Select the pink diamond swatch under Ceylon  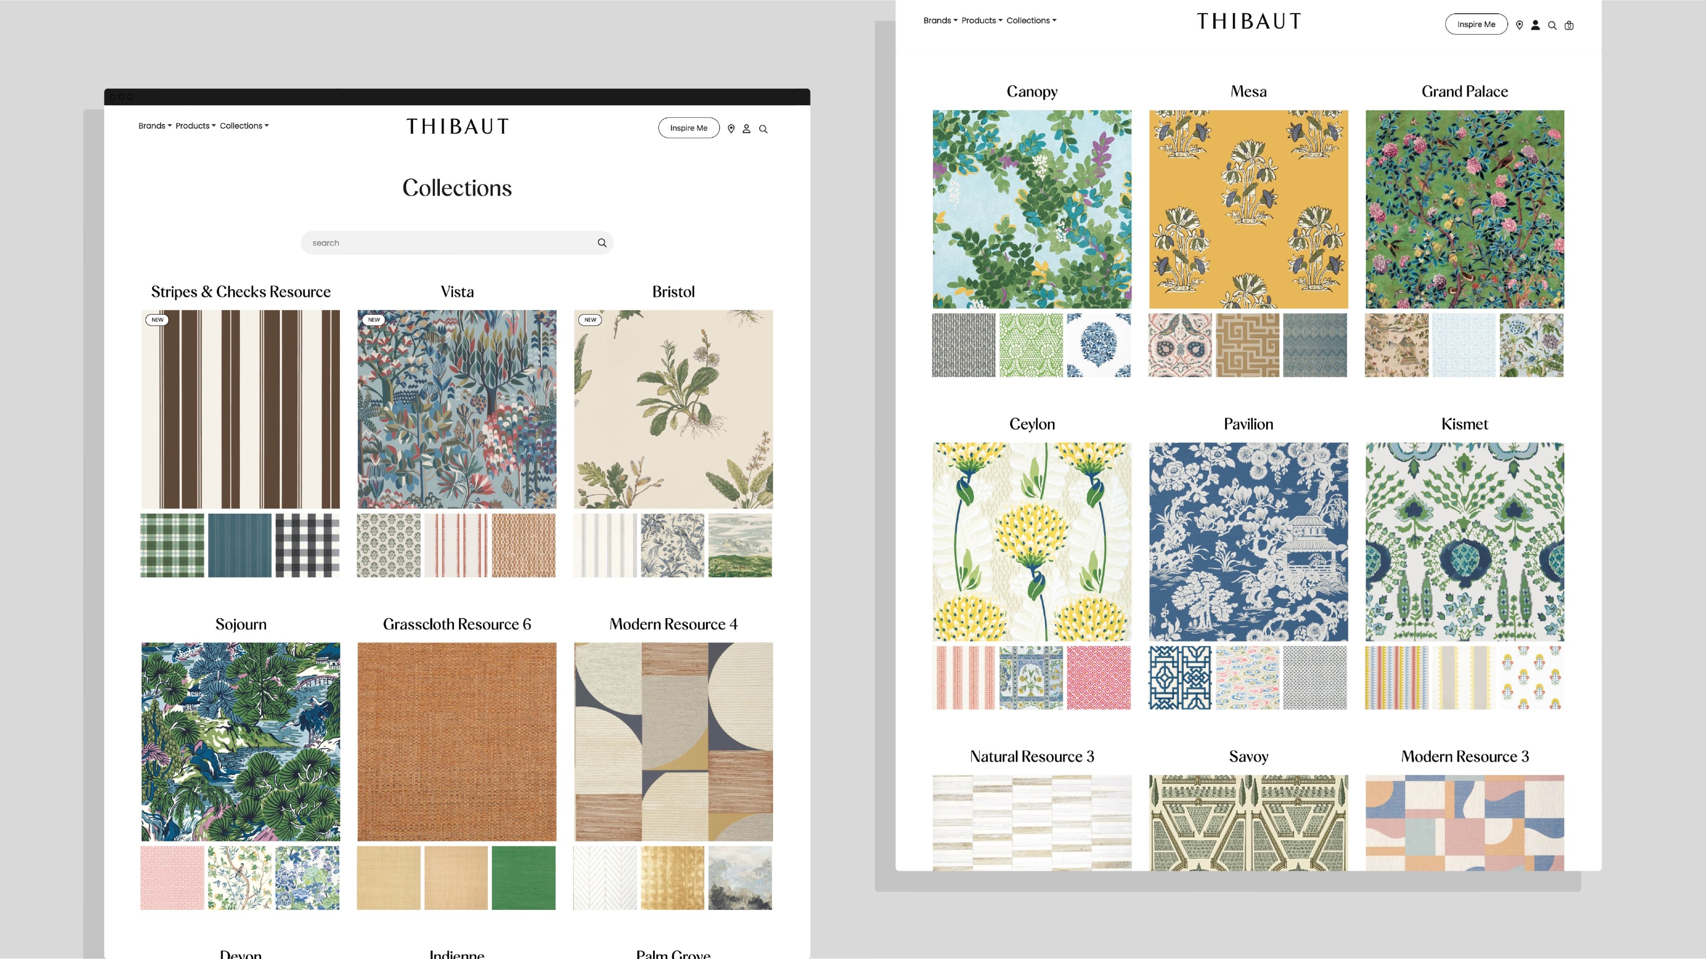(x=1099, y=678)
